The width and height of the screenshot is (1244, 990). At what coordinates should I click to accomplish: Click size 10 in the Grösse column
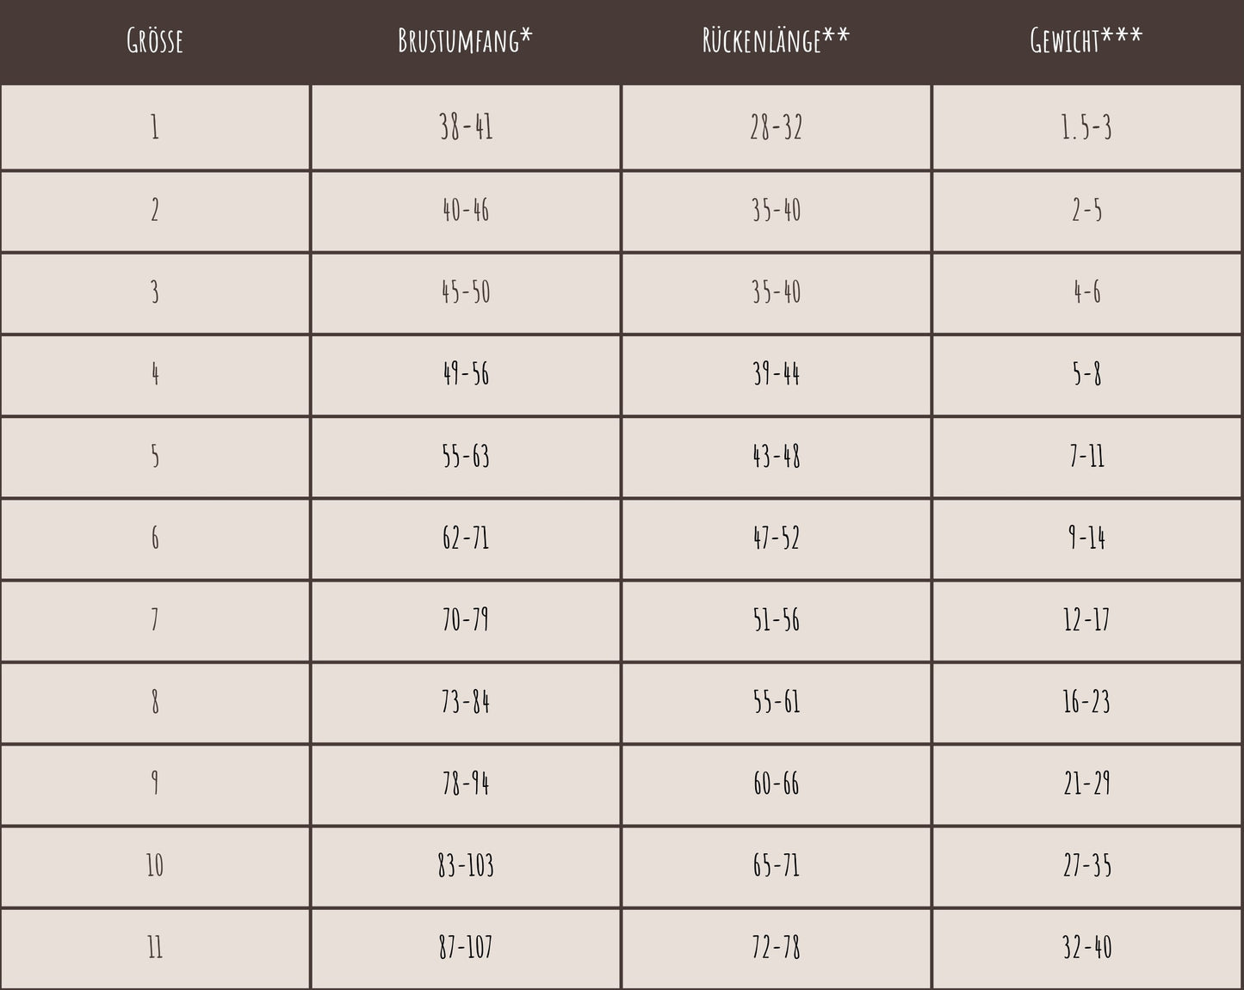pyautogui.click(x=155, y=865)
